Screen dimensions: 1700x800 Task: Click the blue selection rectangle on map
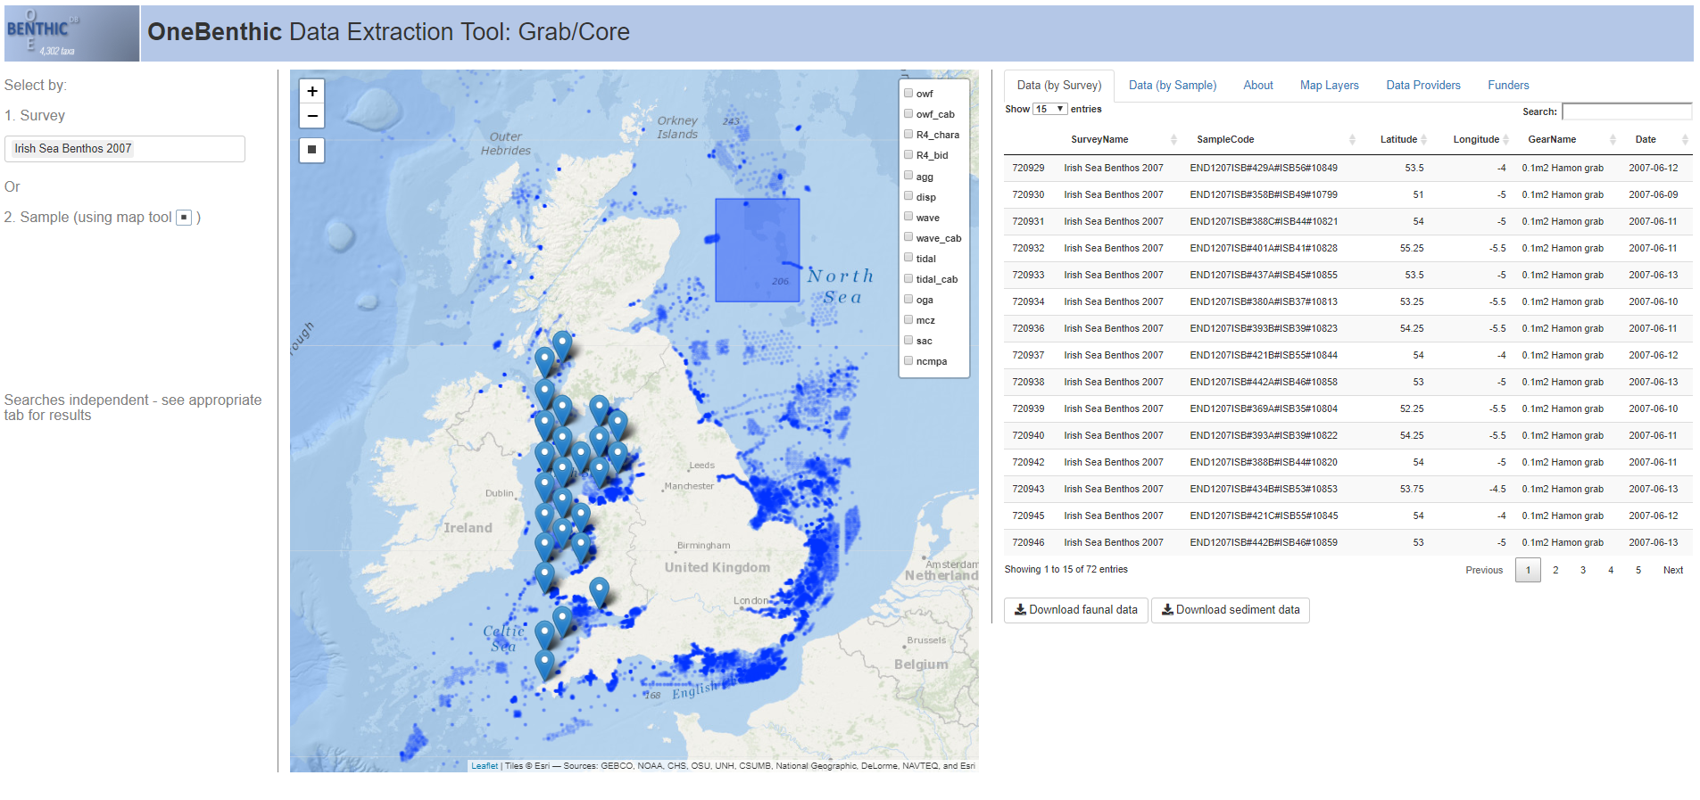[x=757, y=250]
